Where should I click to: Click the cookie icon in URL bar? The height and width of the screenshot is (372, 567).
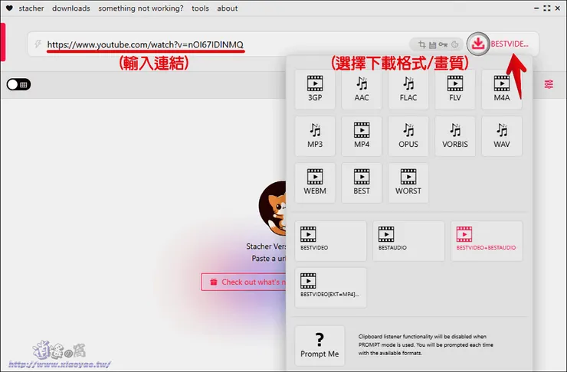tap(455, 44)
